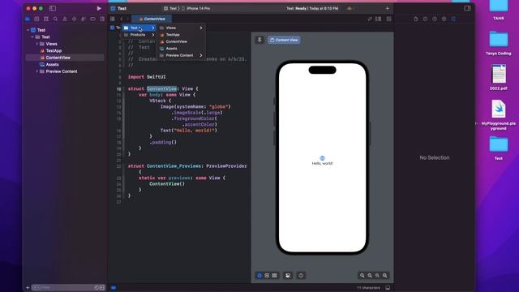Image resolution: width=519 pixels, height=292 pixels.
Task: Add a new editor tab with plus
Action: coord(388,8)
